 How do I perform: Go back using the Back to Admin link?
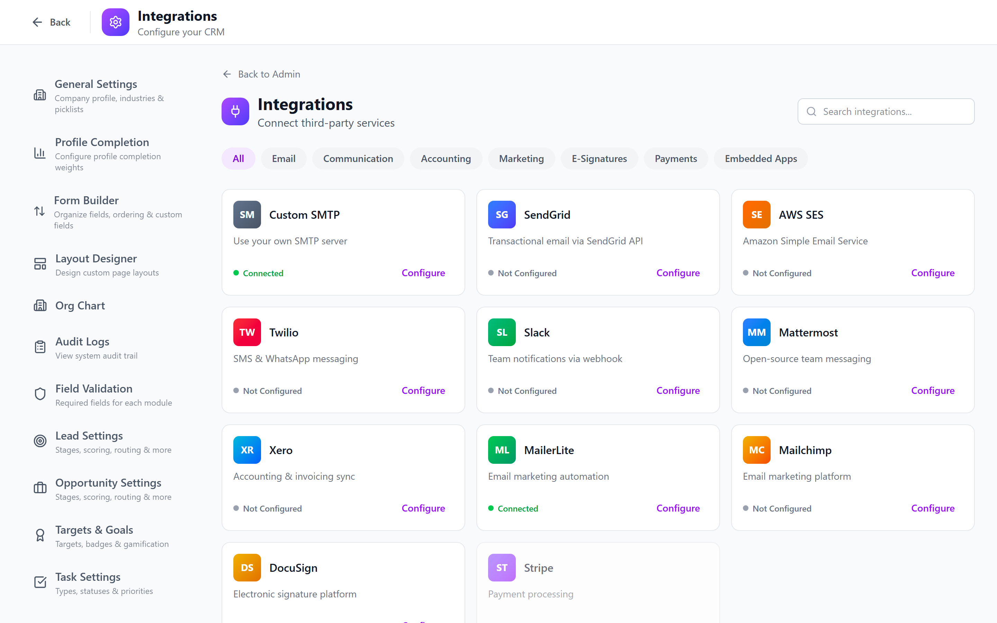(x=262, y=74)
